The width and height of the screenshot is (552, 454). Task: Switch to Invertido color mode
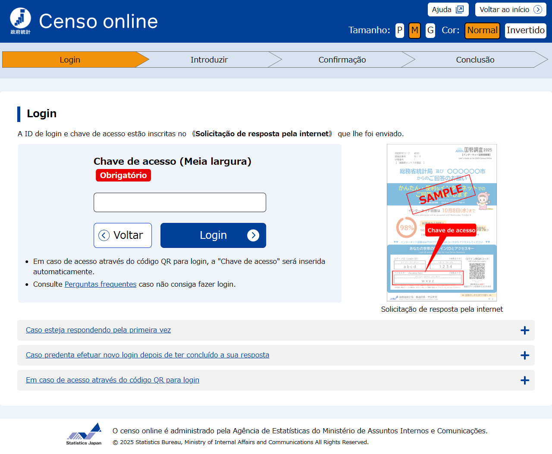tap(525, 30)
